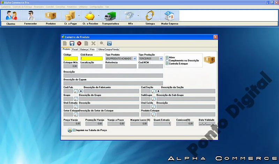Open Ct. a Pagar coins icon
Image resolution: width=279 pixels, height=164 pixels.
[70, 15]
